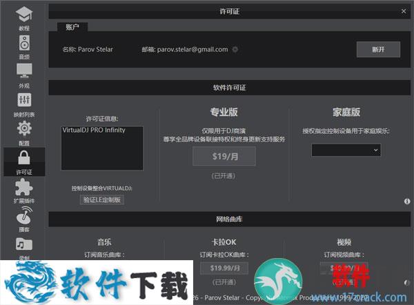Click the 卡拉OK heading
The width and height of the screenshot is (414, 305).
[x=224, y=242]
